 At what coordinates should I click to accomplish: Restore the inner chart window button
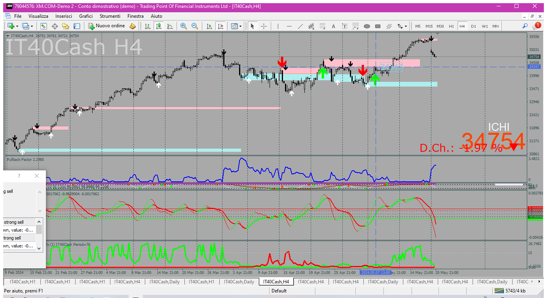coord(532,16)
